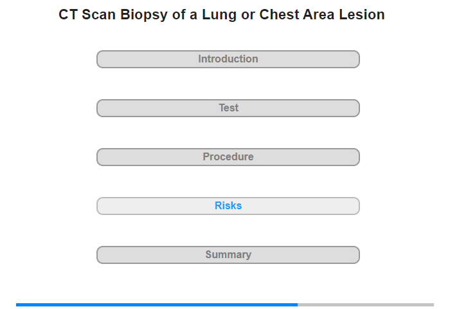450x309 pixels.
Task: Click the word 'Introduction' in the top bar
Action: pos(228,59)
